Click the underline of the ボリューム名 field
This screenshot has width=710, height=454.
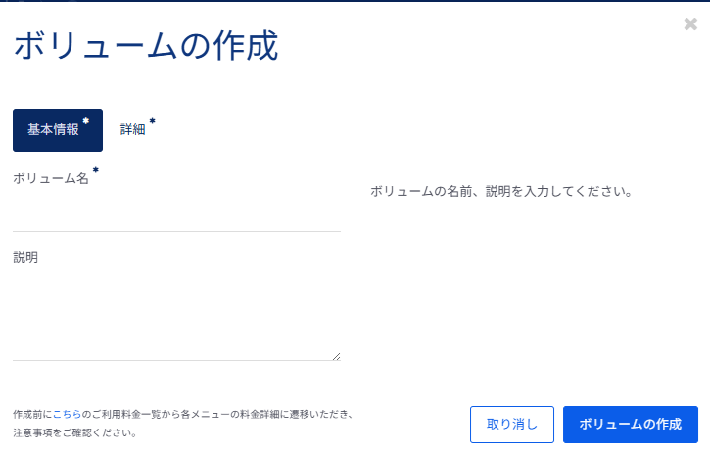176,231
